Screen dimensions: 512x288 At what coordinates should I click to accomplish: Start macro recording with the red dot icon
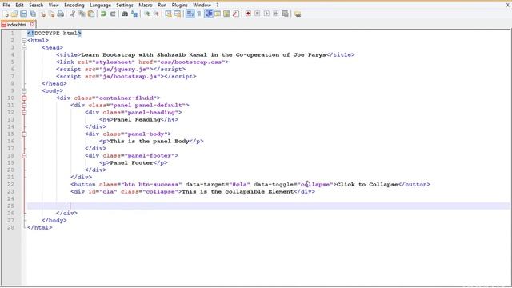tap(248, 14)
